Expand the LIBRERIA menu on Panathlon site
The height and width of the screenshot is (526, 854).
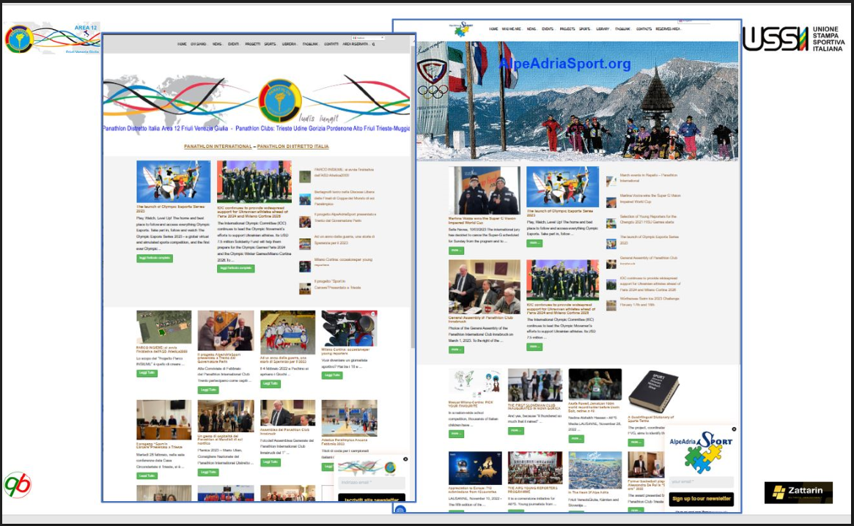290,44
